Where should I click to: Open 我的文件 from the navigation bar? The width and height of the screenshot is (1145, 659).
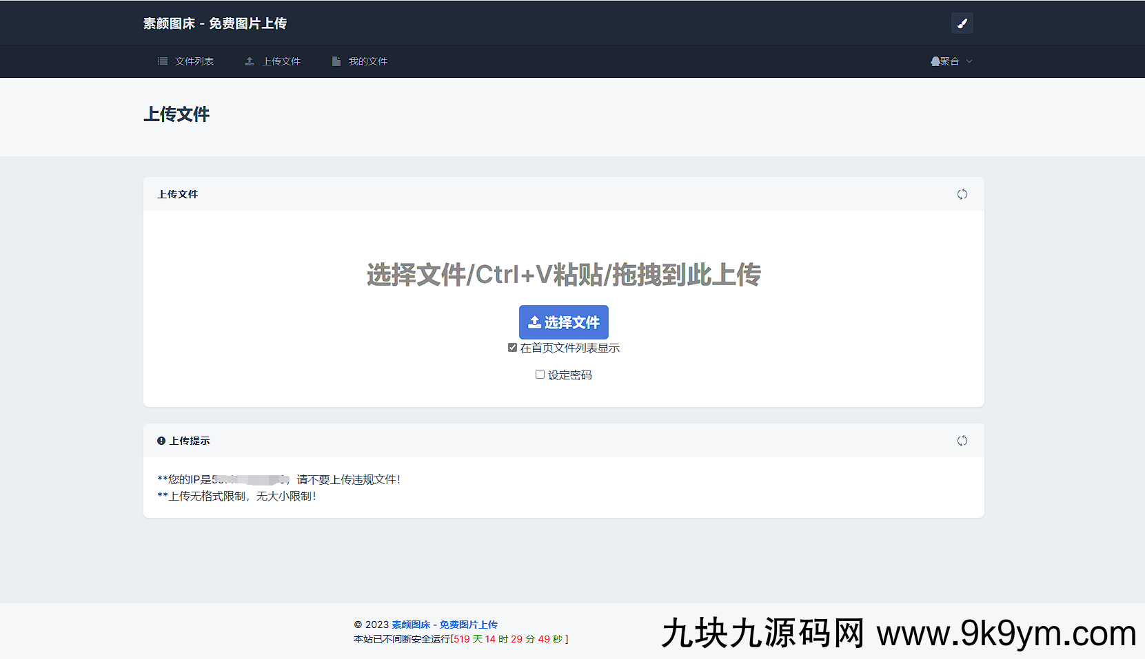pos(368,61)
